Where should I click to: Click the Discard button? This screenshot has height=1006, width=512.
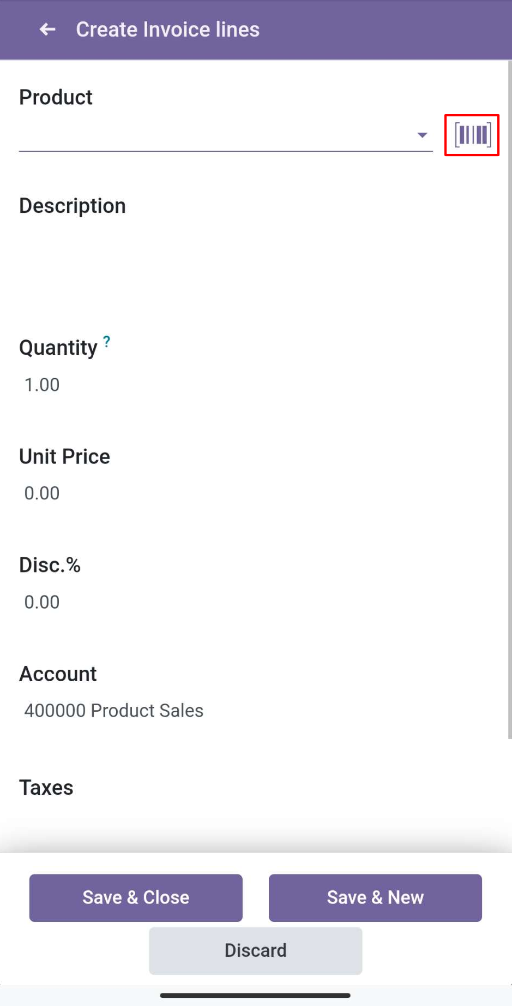[x=256, y=951]
